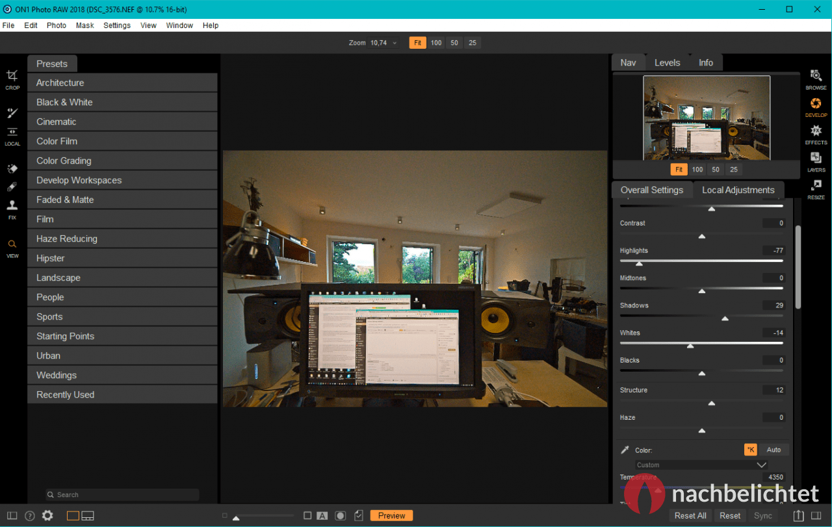Open application settings via the gear icon
This screenshot has height=527, width=832.
click(47, 515)
